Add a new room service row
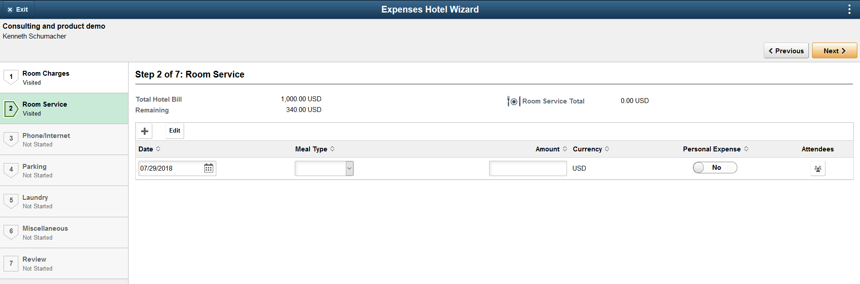The width and height of the screenshot is (860, 284). tap(144, 131)
